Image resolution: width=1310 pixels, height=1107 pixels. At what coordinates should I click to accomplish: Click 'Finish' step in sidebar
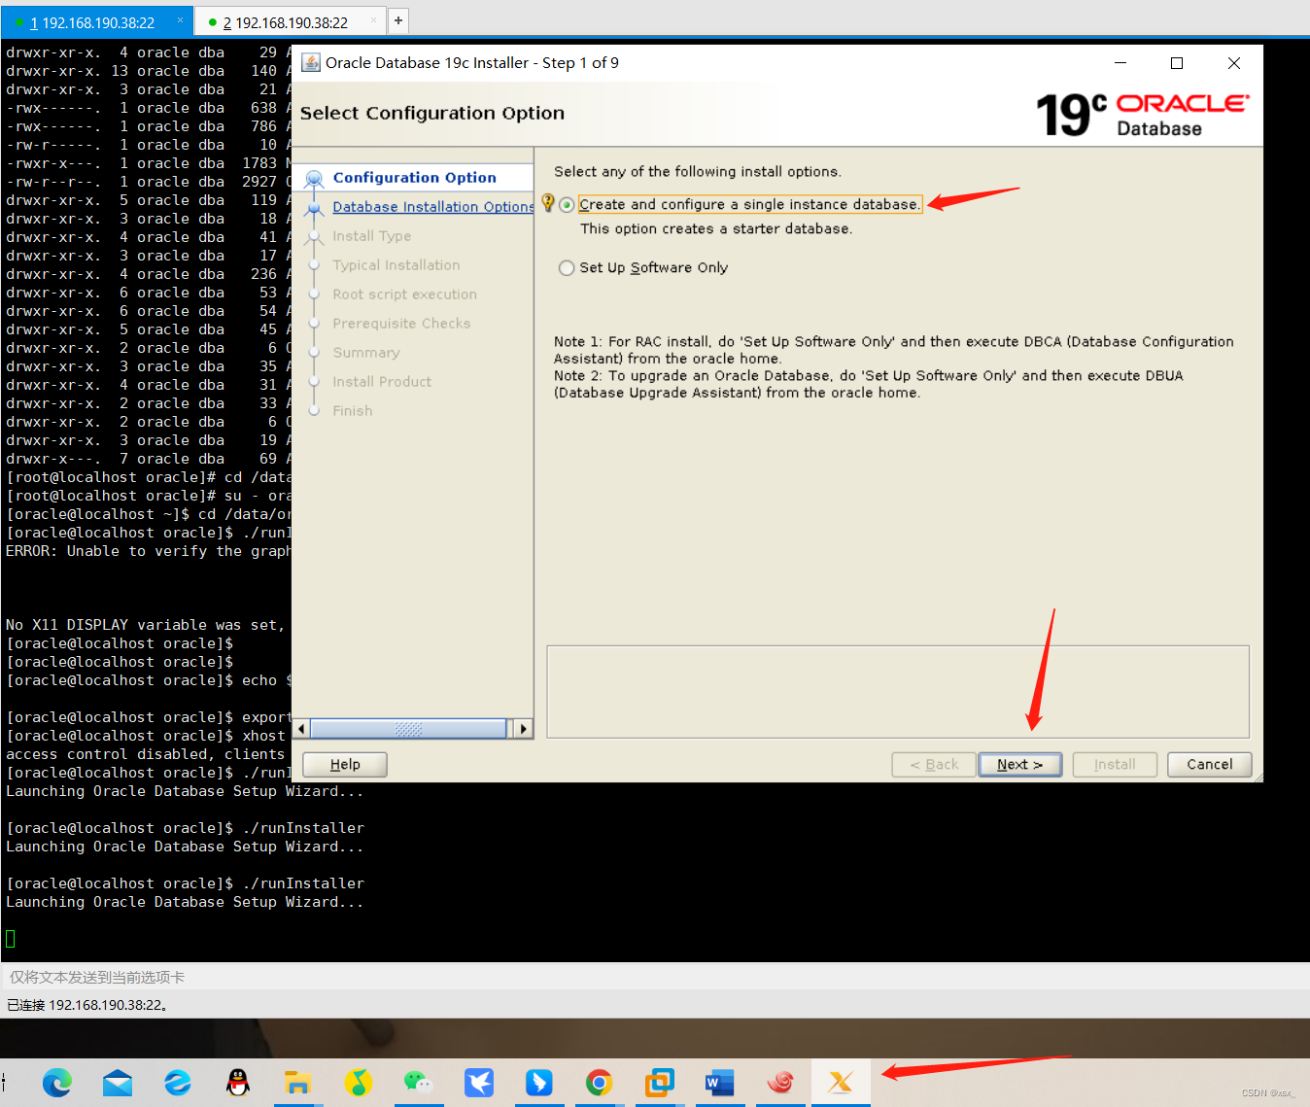(353, 411)
